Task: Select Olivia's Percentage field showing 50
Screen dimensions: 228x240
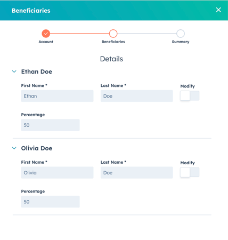Action: click(50, 202)
